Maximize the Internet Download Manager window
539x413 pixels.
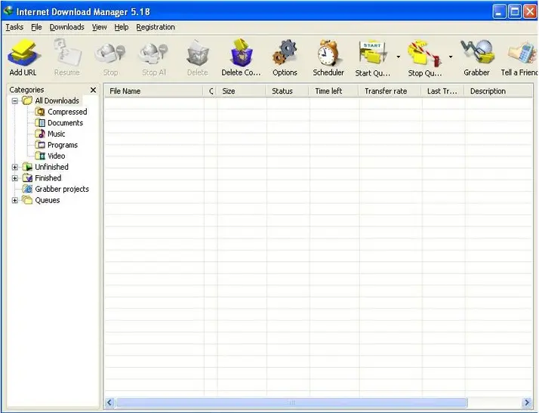[515, 11]
